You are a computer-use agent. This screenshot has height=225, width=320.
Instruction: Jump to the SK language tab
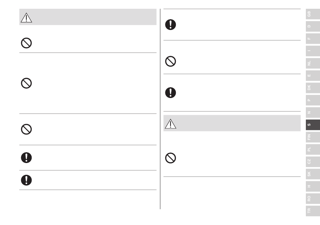[x=313, y=174]
